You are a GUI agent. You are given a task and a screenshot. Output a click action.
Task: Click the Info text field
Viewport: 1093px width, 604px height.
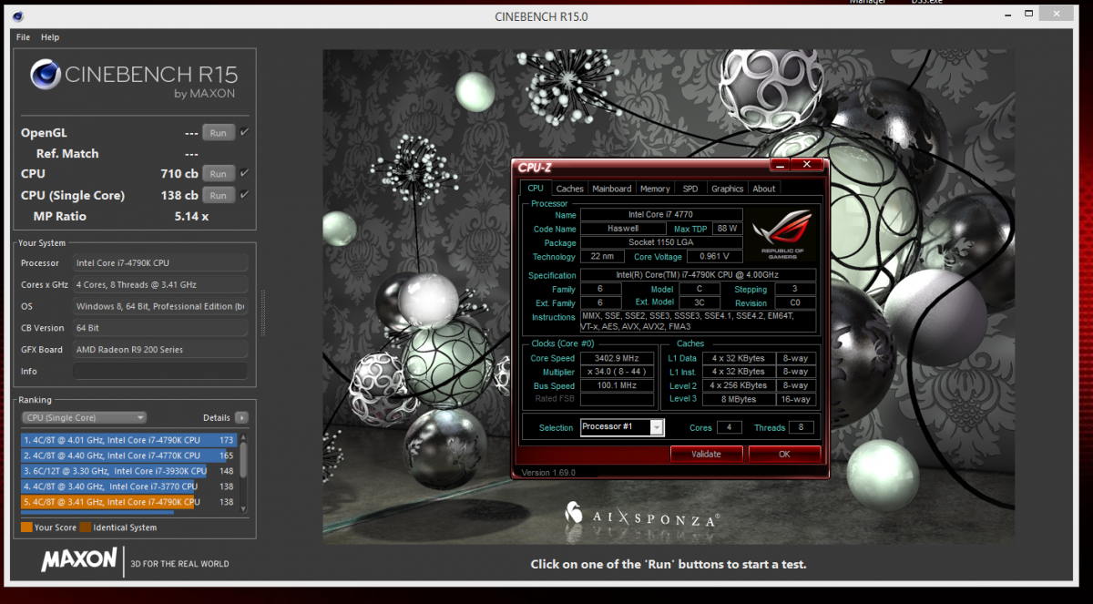pos(160,371)
